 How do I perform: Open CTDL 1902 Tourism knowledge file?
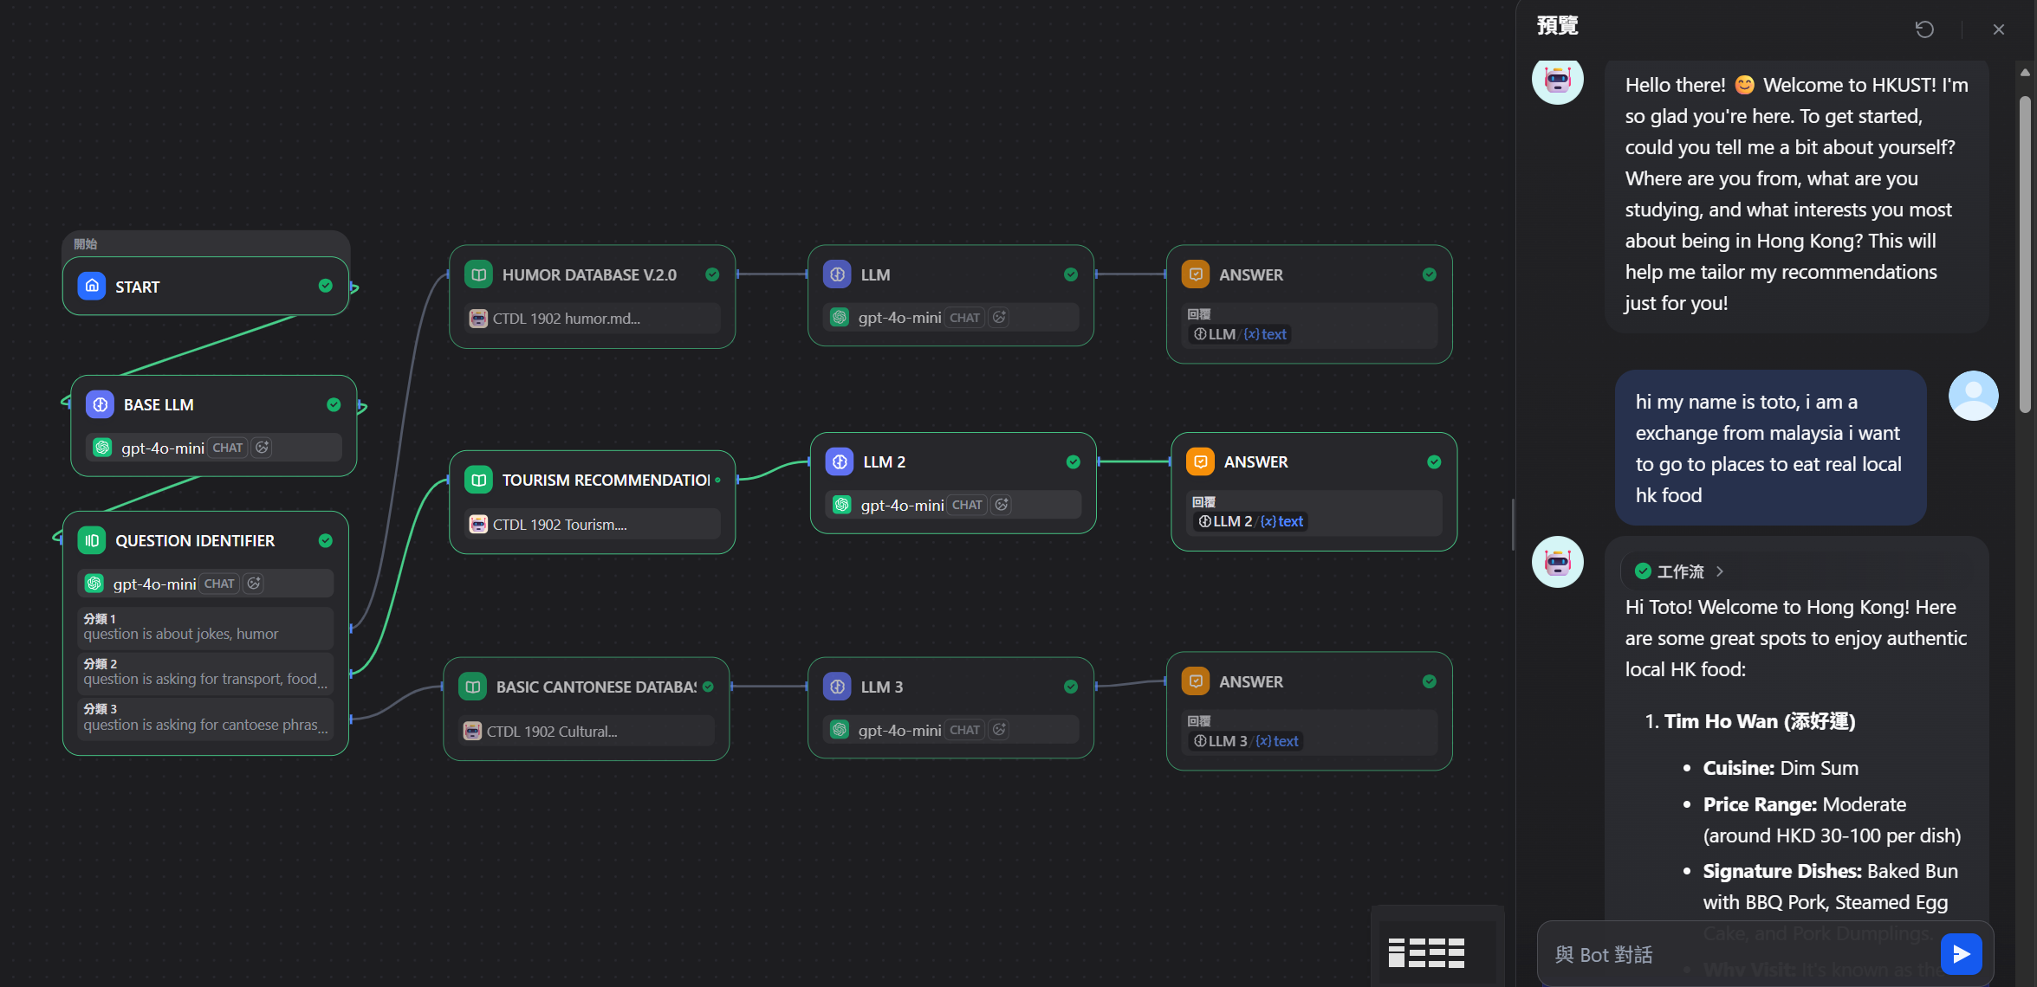[559, 524]
